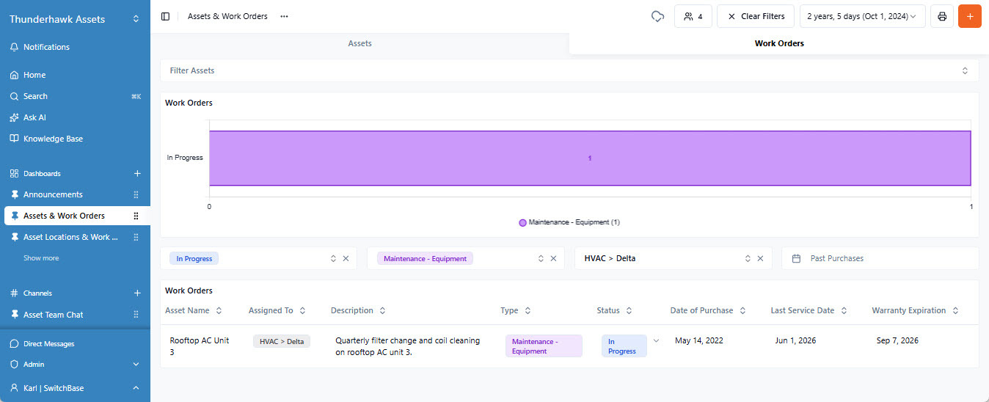Viewport: 989px width, 402px height.
Task: Open the Asset Team Chat channel
Action: (53, 315)
